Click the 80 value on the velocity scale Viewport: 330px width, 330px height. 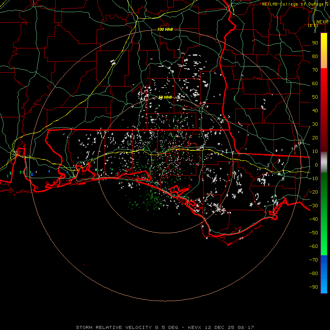[315, 56]
